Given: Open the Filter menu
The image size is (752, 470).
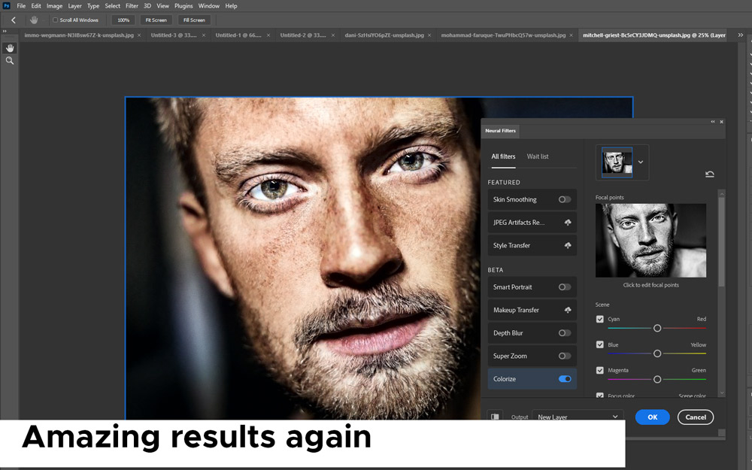Looking at the screenshot, I should [132, 5].
